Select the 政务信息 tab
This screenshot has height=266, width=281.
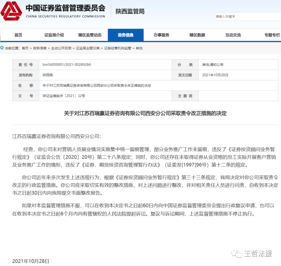coord(126,35)
